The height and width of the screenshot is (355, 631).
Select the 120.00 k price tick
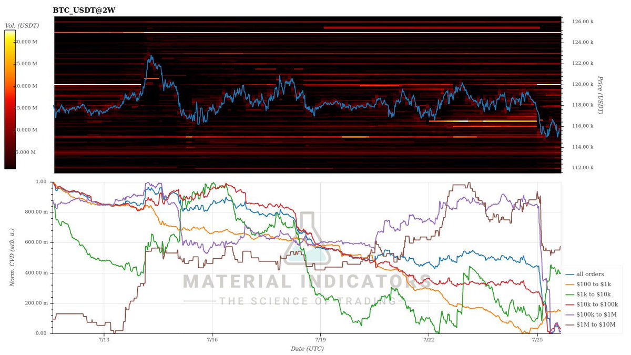[583, 84]
